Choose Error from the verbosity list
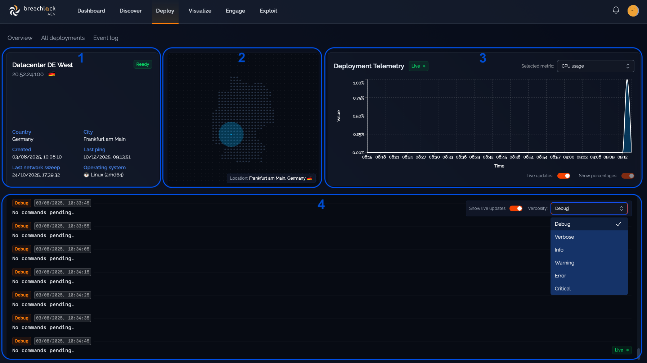Viewport: 647px width, 363px height. click(589, 276)
